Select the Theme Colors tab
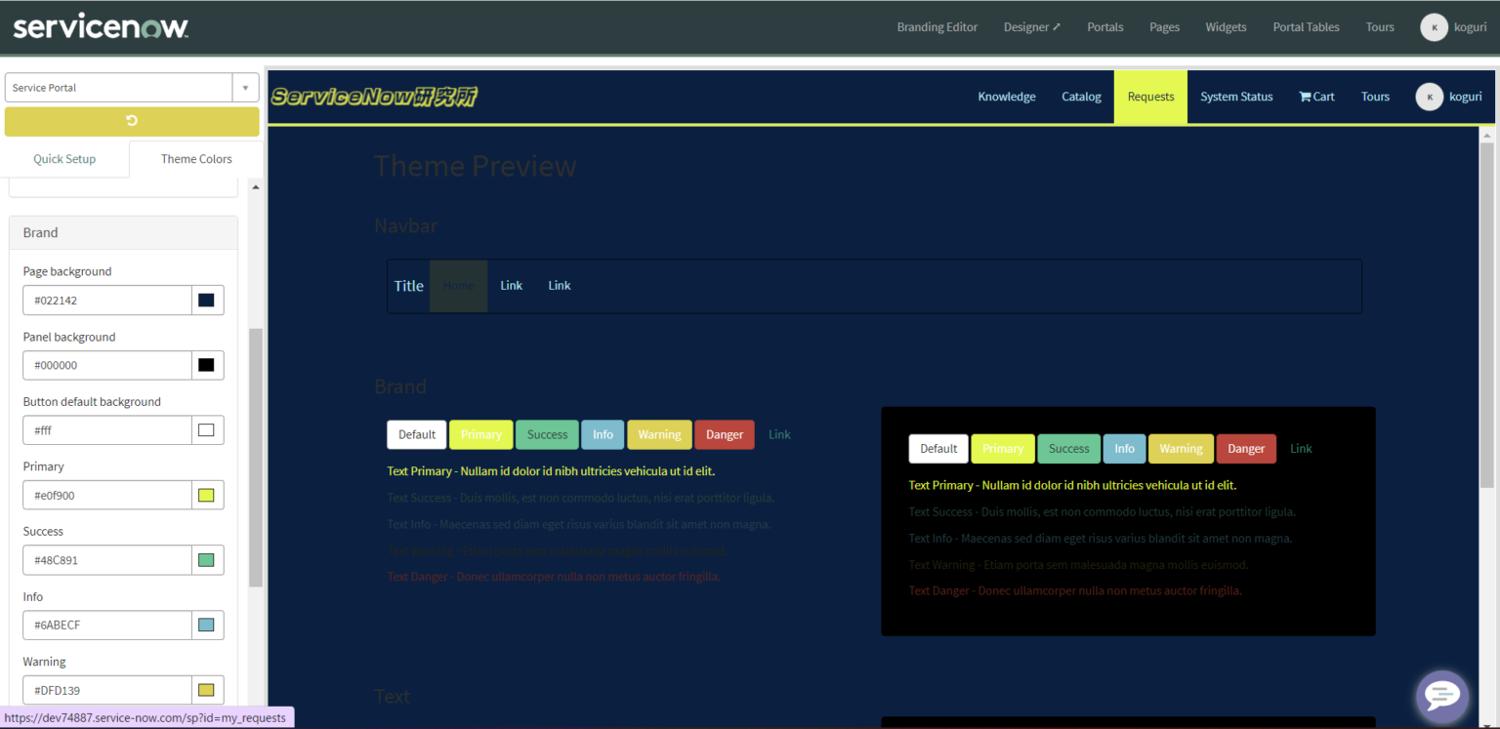Screen dimensions: 1500x729 196,159
